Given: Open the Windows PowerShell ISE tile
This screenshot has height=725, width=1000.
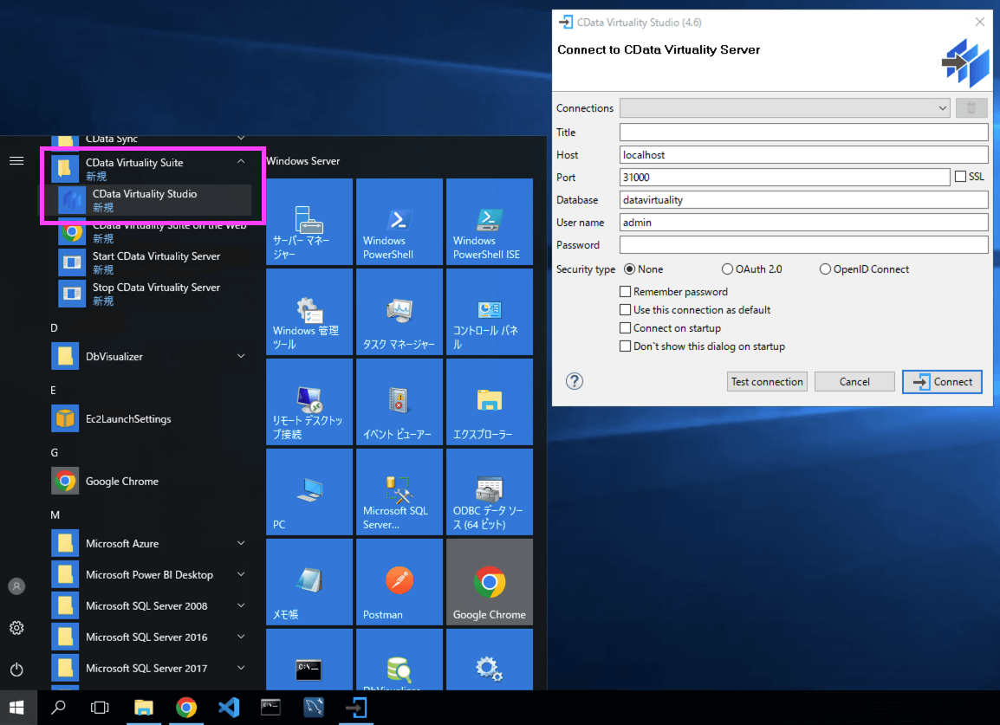Looking at the screenshot, I should pos(489,221).
